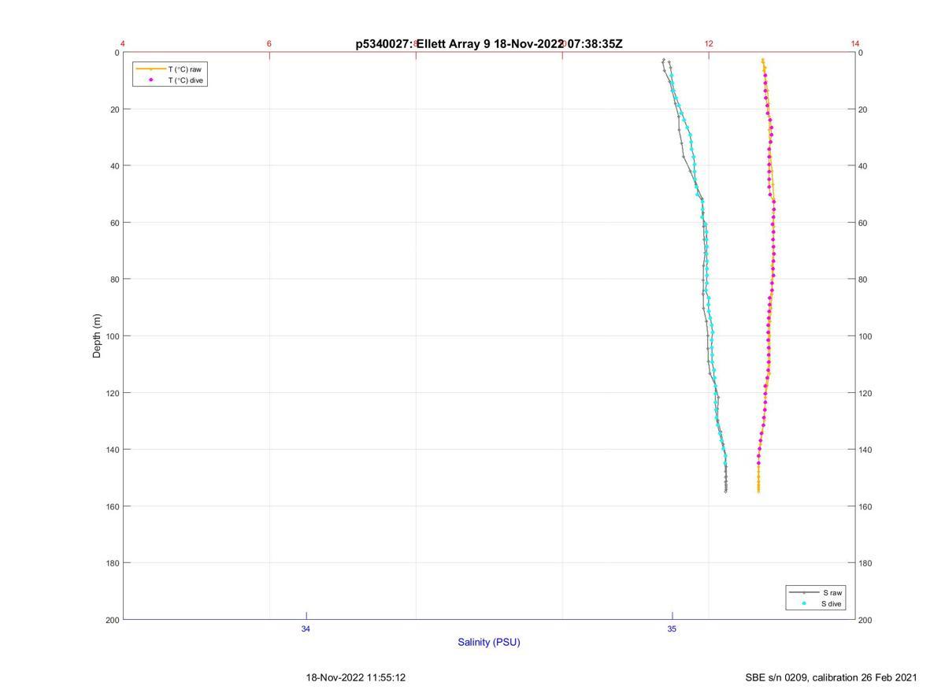Click depth tick '180' on the right axis

point(866,563)
